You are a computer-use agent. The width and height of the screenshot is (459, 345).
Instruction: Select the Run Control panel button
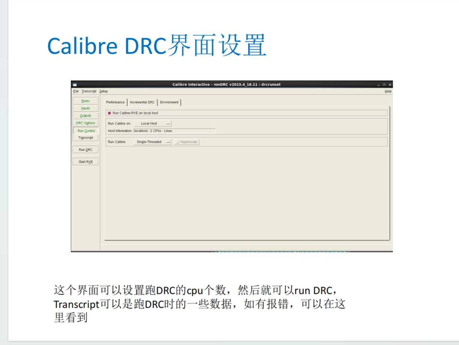click(86, 131)
